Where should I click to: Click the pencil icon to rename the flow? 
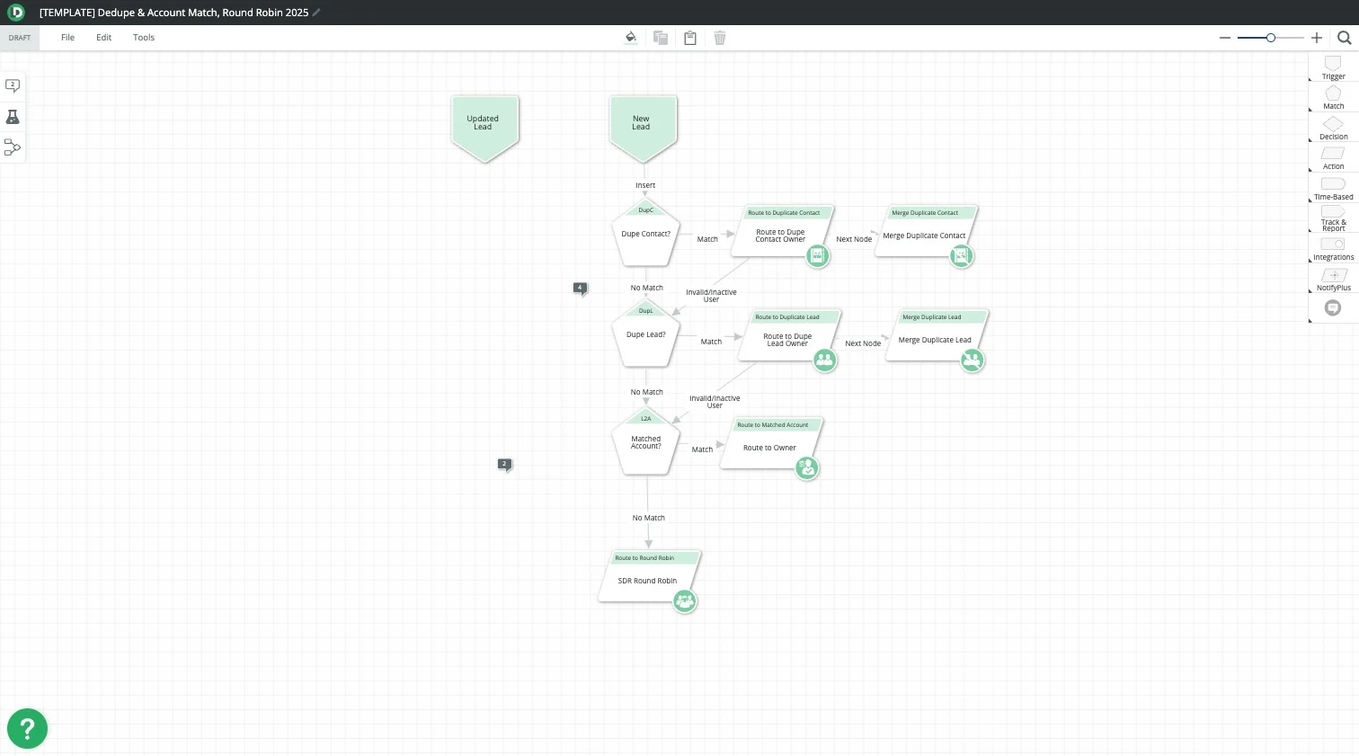click(316, 13)
